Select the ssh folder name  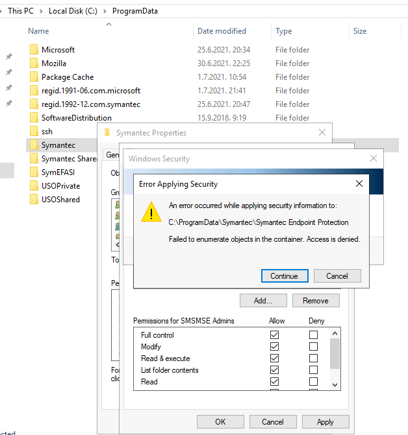point(47,131)
